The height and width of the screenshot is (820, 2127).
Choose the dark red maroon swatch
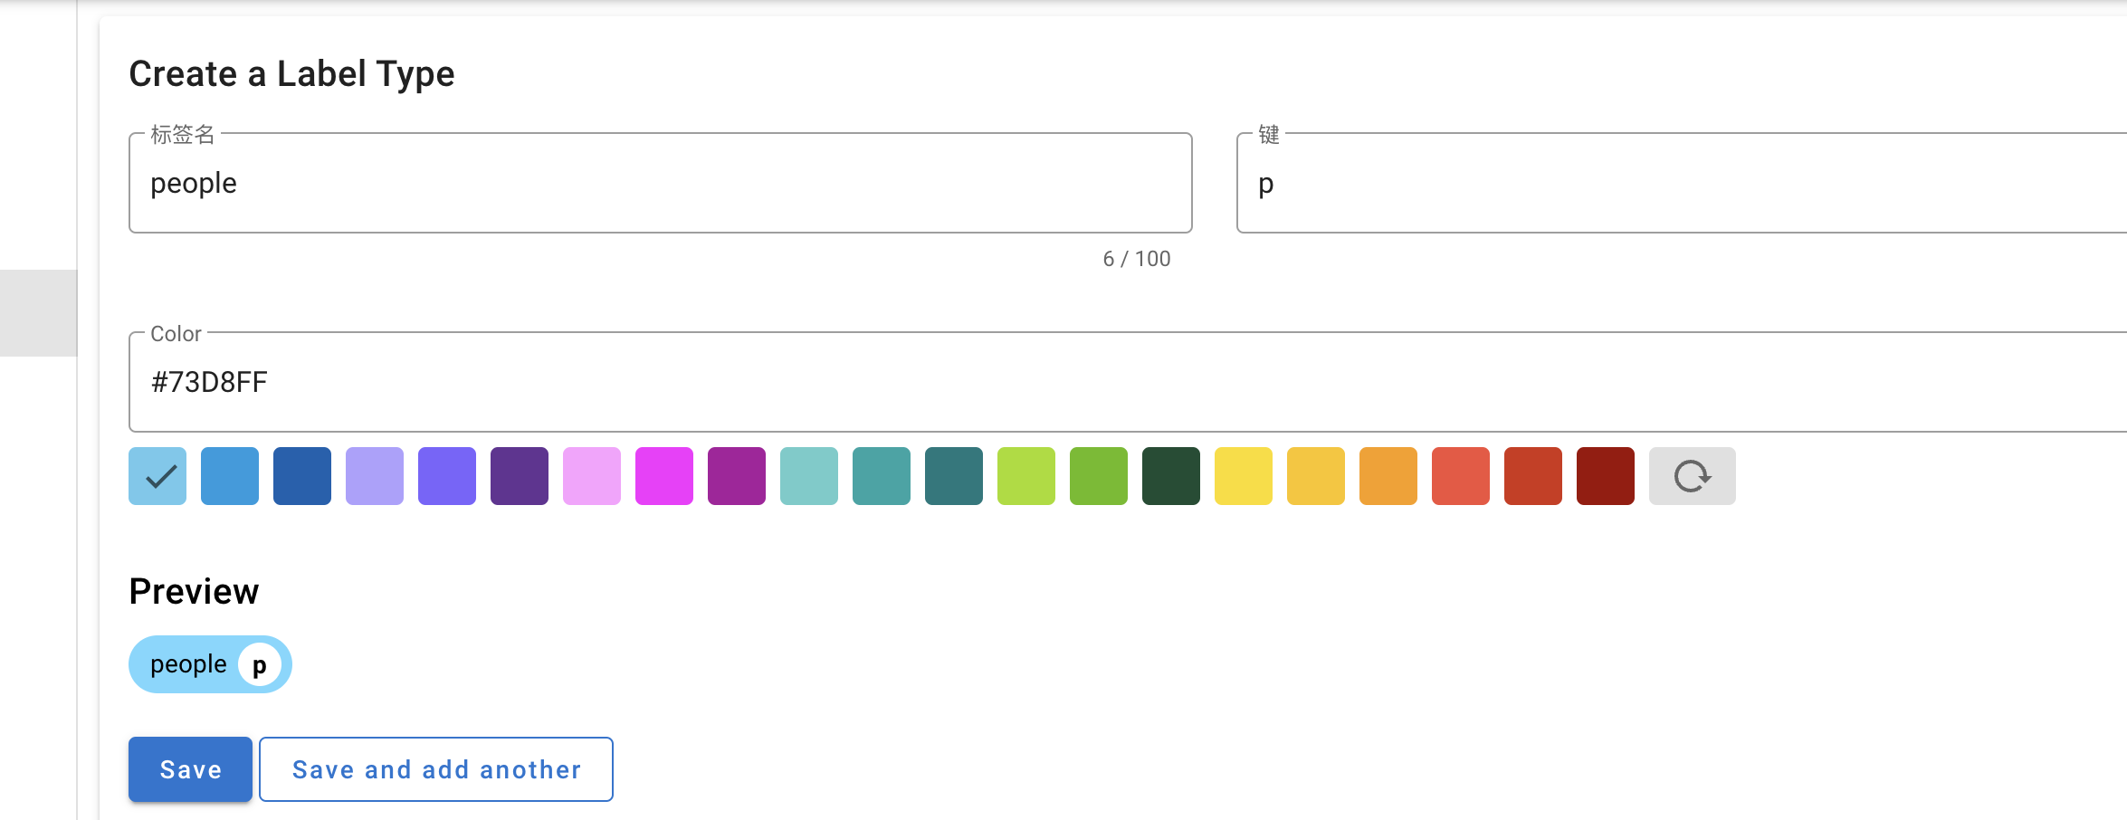(1606, 476)
